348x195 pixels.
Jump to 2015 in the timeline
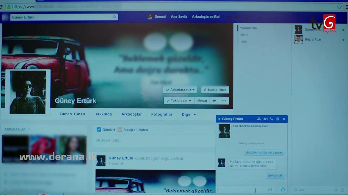click(x=244, y=35)
